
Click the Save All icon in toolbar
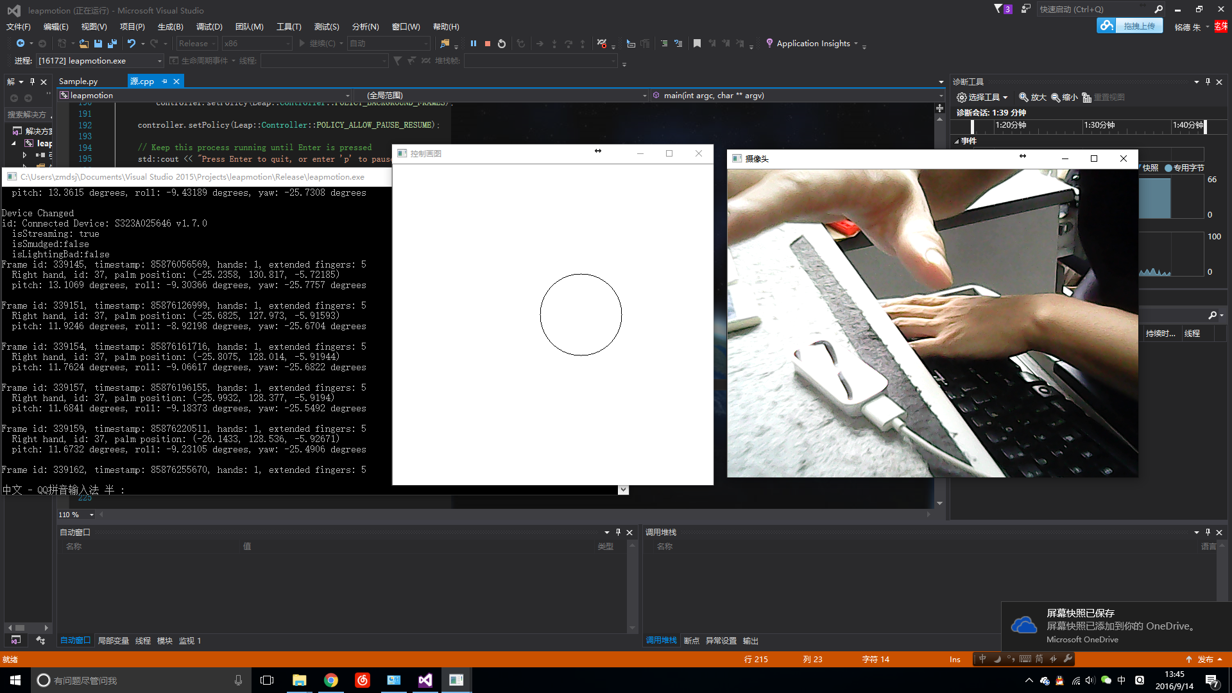[112, 44]
